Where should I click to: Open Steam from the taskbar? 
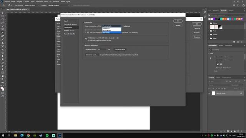pos(41,135)
